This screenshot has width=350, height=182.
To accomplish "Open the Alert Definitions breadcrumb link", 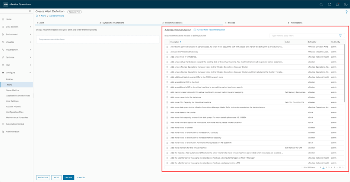I will 57,16.
